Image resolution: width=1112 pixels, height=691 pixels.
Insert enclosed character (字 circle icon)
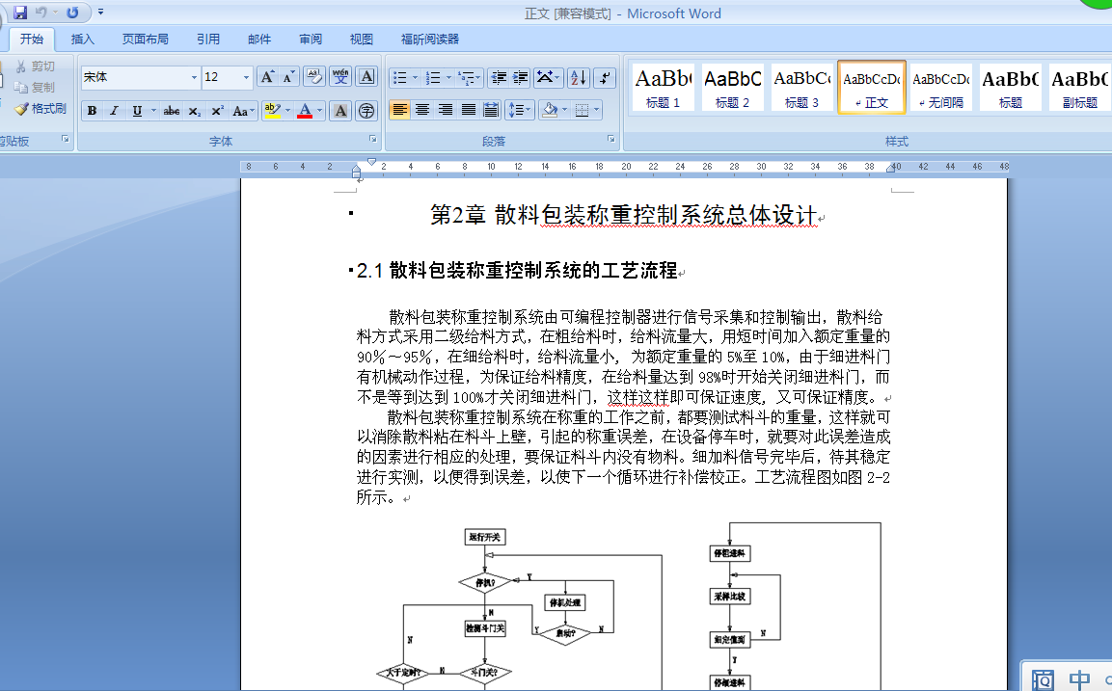click(366, 111)
